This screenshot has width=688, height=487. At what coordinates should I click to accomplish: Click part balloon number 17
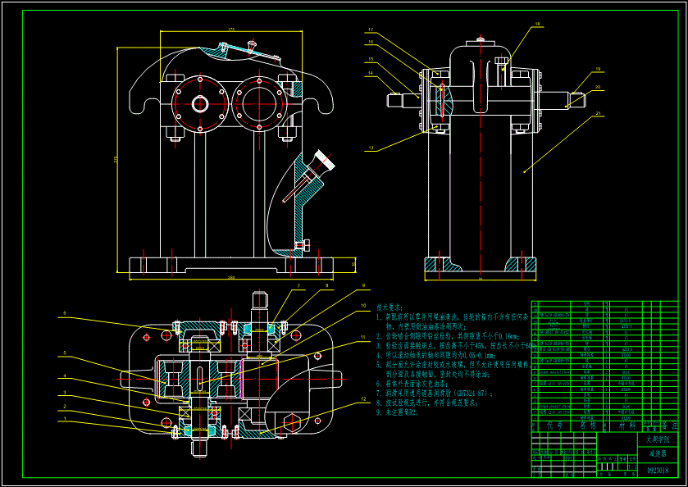click(371, 30)
